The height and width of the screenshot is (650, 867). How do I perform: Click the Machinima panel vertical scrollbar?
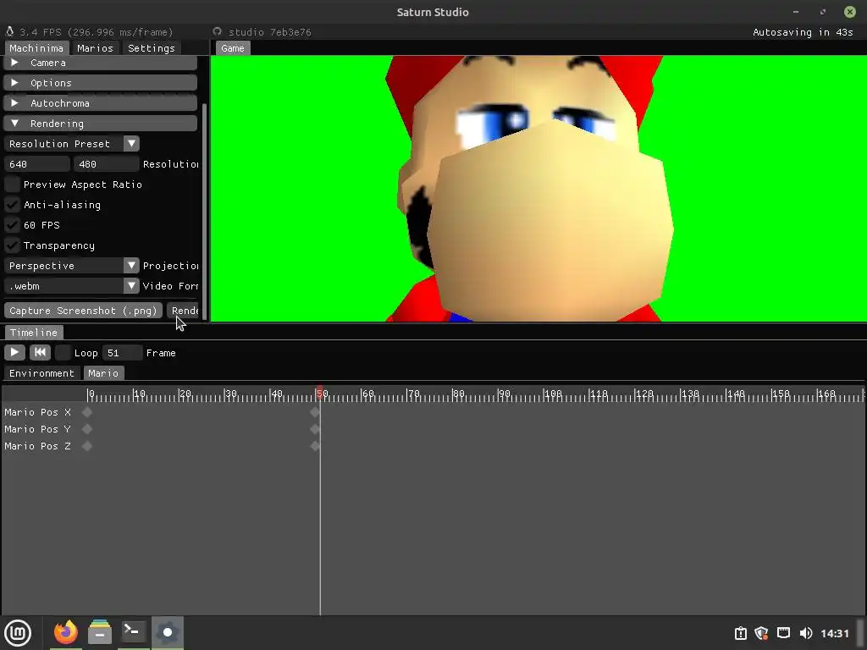click(x=205, y=211)
